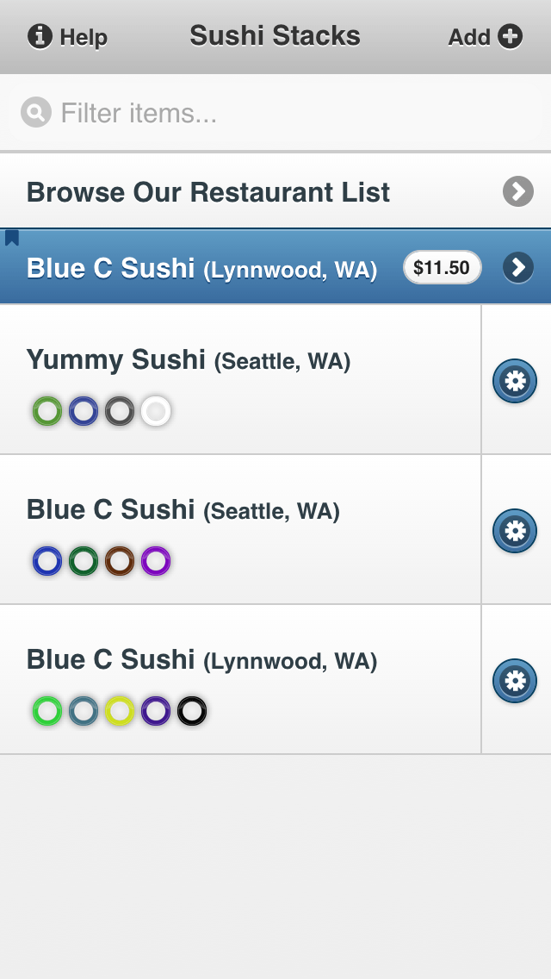The height and width of the screenshot is (979, 551).
Task: Select the white plate in Yummy Sushi
Action: 156,412
